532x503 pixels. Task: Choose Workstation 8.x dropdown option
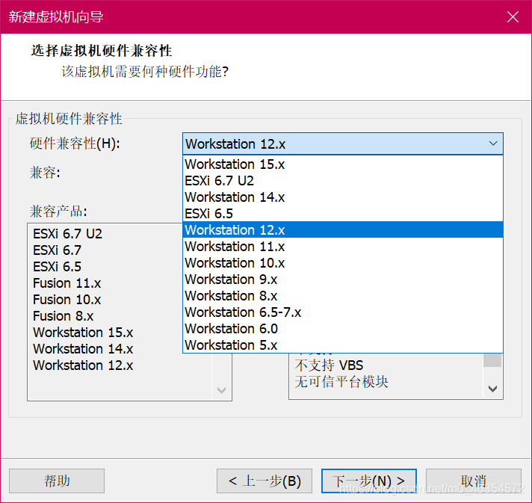tap(343, 296)
